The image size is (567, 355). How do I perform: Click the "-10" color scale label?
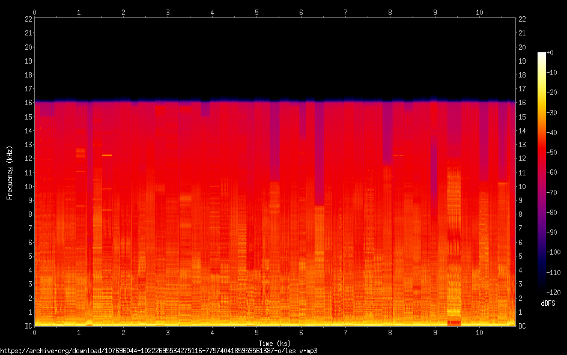(551, 73)
